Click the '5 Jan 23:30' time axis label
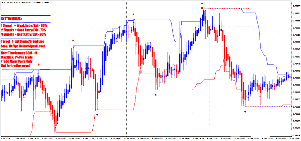 tap(212, 138)
